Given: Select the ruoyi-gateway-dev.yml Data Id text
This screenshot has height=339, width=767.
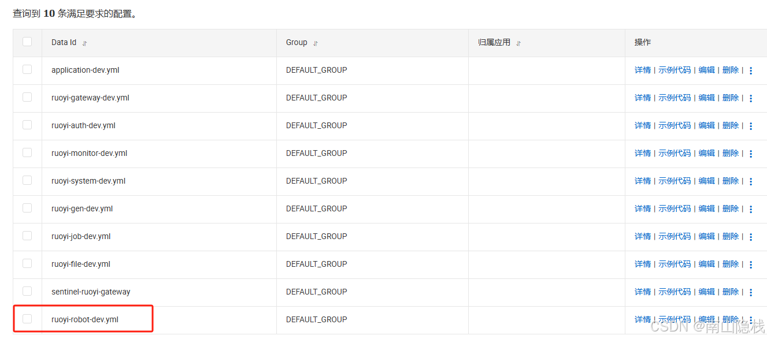Looking at the screenshot, I should coord(90,98).
